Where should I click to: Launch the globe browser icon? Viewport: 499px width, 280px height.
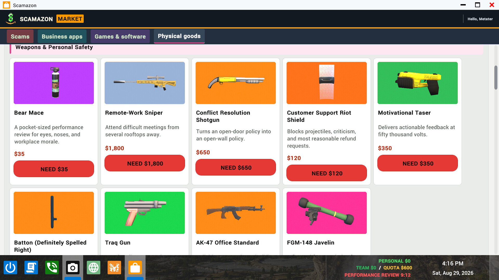pyautogui.click(x=94, y=268)
